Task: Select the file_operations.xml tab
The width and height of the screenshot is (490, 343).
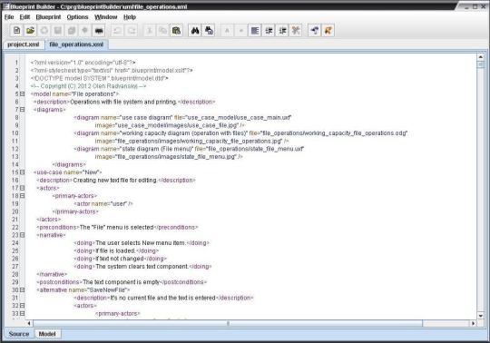Action: tap(76, 44)
